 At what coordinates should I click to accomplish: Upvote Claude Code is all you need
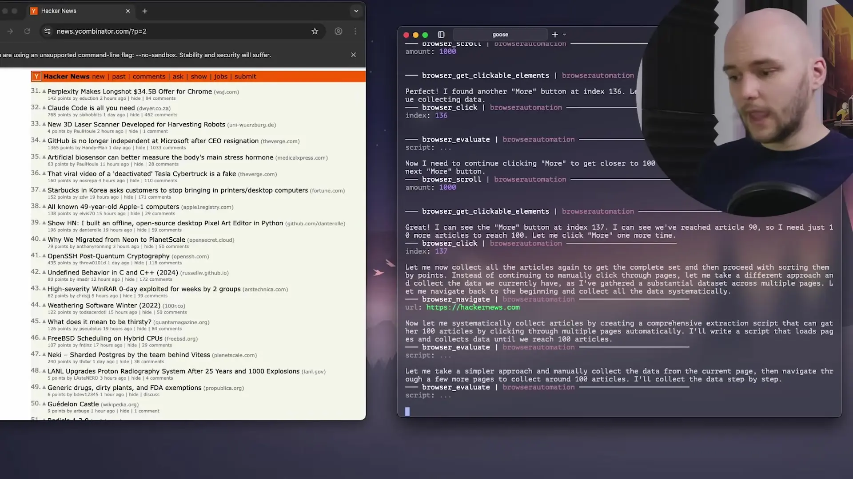point(44,107)
